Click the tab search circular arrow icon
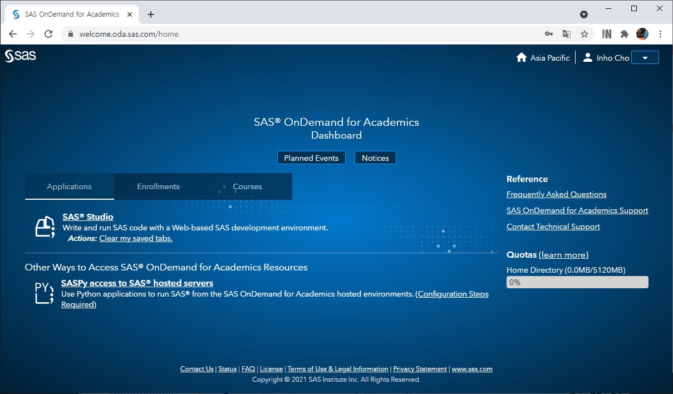Image resolution: width=673 pixels, height=394 pixels. [584, 14]
